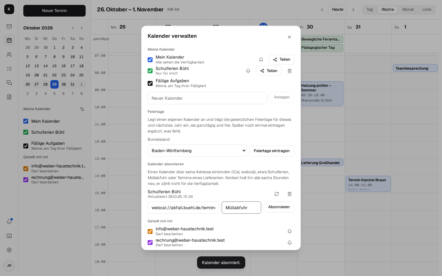Uncheck Mein Kalender in the dialog
This screenshot has width=442, height=276.
point(150,60)
